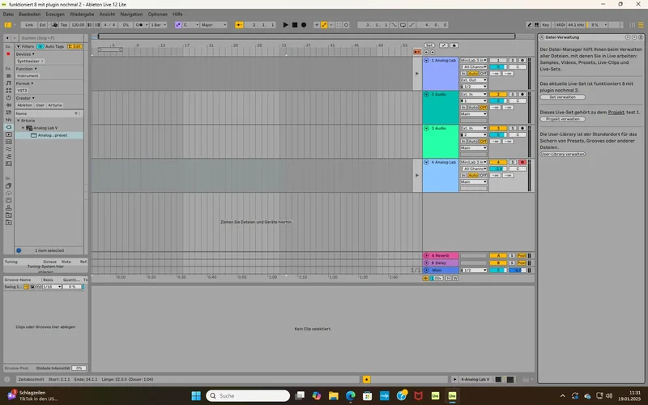Open the Drums category icon in browser
The image size is (648, 405).
[x=8, y=91]
